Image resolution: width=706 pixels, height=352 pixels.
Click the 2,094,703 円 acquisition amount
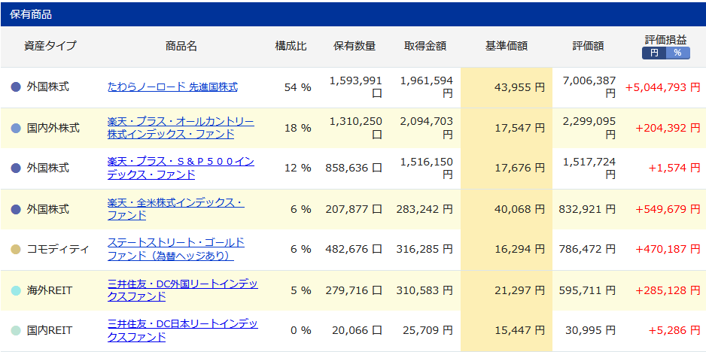[x=427, y=128]
